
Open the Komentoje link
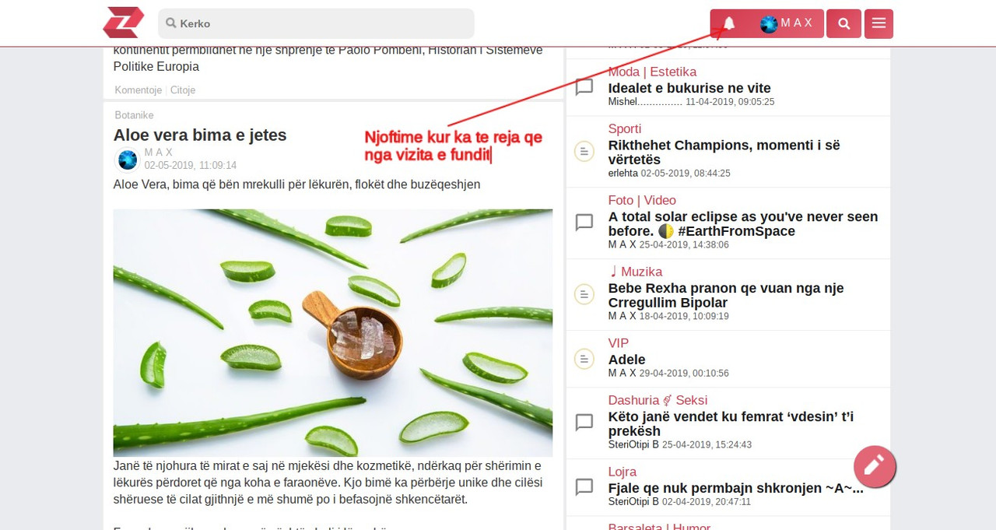pos(139,90)
